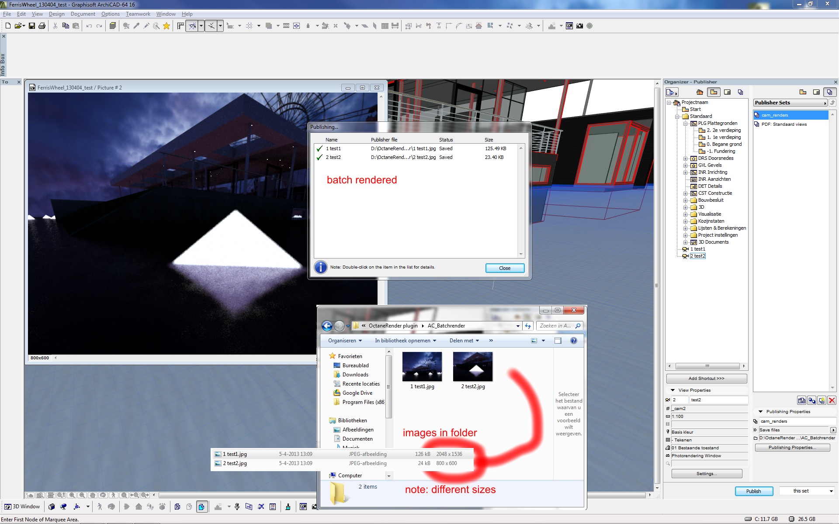839x524 pixels.
Task: Click the Print icon in toolbar
Action: [x=42, y=26]
